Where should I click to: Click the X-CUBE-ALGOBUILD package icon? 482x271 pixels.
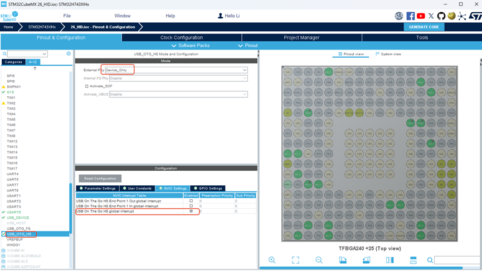[x=3, y=255]
